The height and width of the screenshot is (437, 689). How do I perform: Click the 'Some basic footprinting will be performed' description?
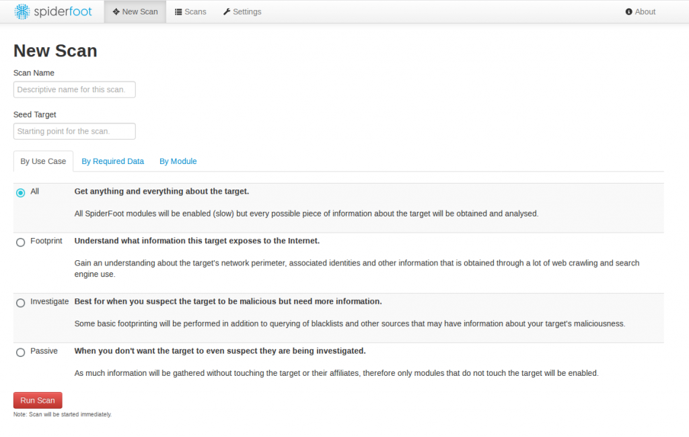click(350, 323)
